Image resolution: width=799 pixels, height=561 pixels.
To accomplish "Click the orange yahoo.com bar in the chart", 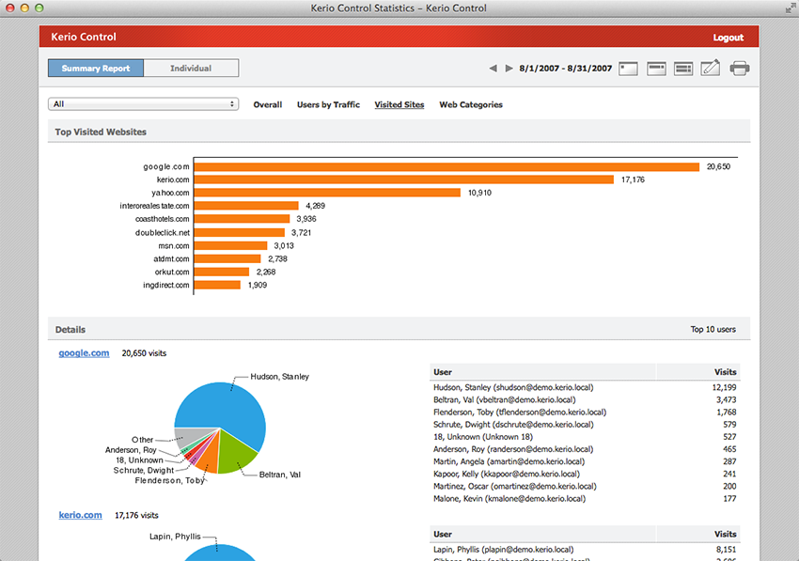I will pyautogui.click(x=327, y=193).
